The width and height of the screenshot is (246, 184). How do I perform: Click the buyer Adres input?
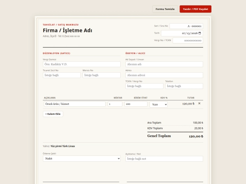pyautogui.click(x=164, y=75)
